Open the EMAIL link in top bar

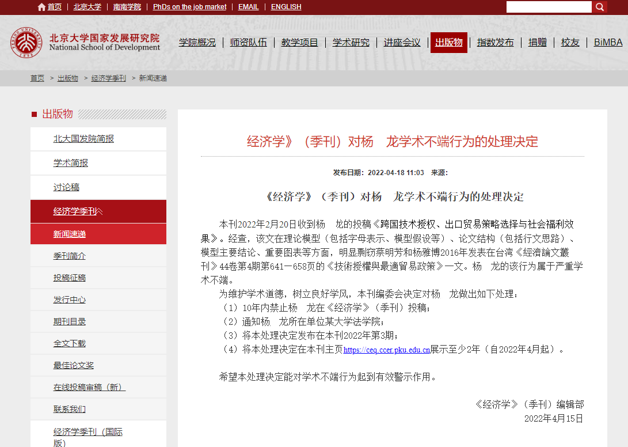click(248, 7)
